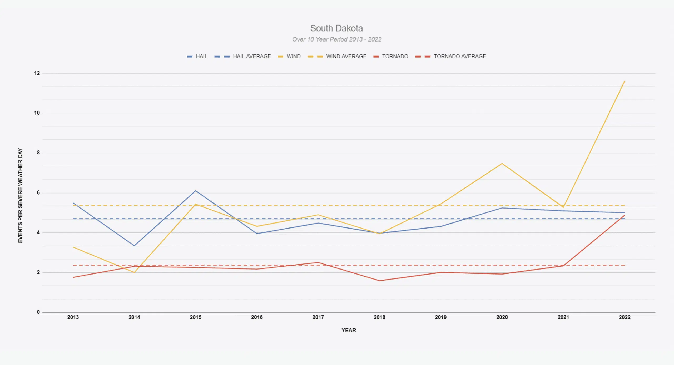The image size is (674, 365).
Task: Click the TORNADO AVERAGE dashed legend swatch
Action: (x=422, y=57)
